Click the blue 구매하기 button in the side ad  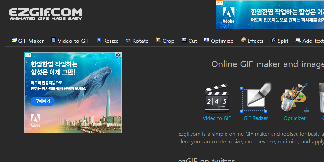point(43,101)
